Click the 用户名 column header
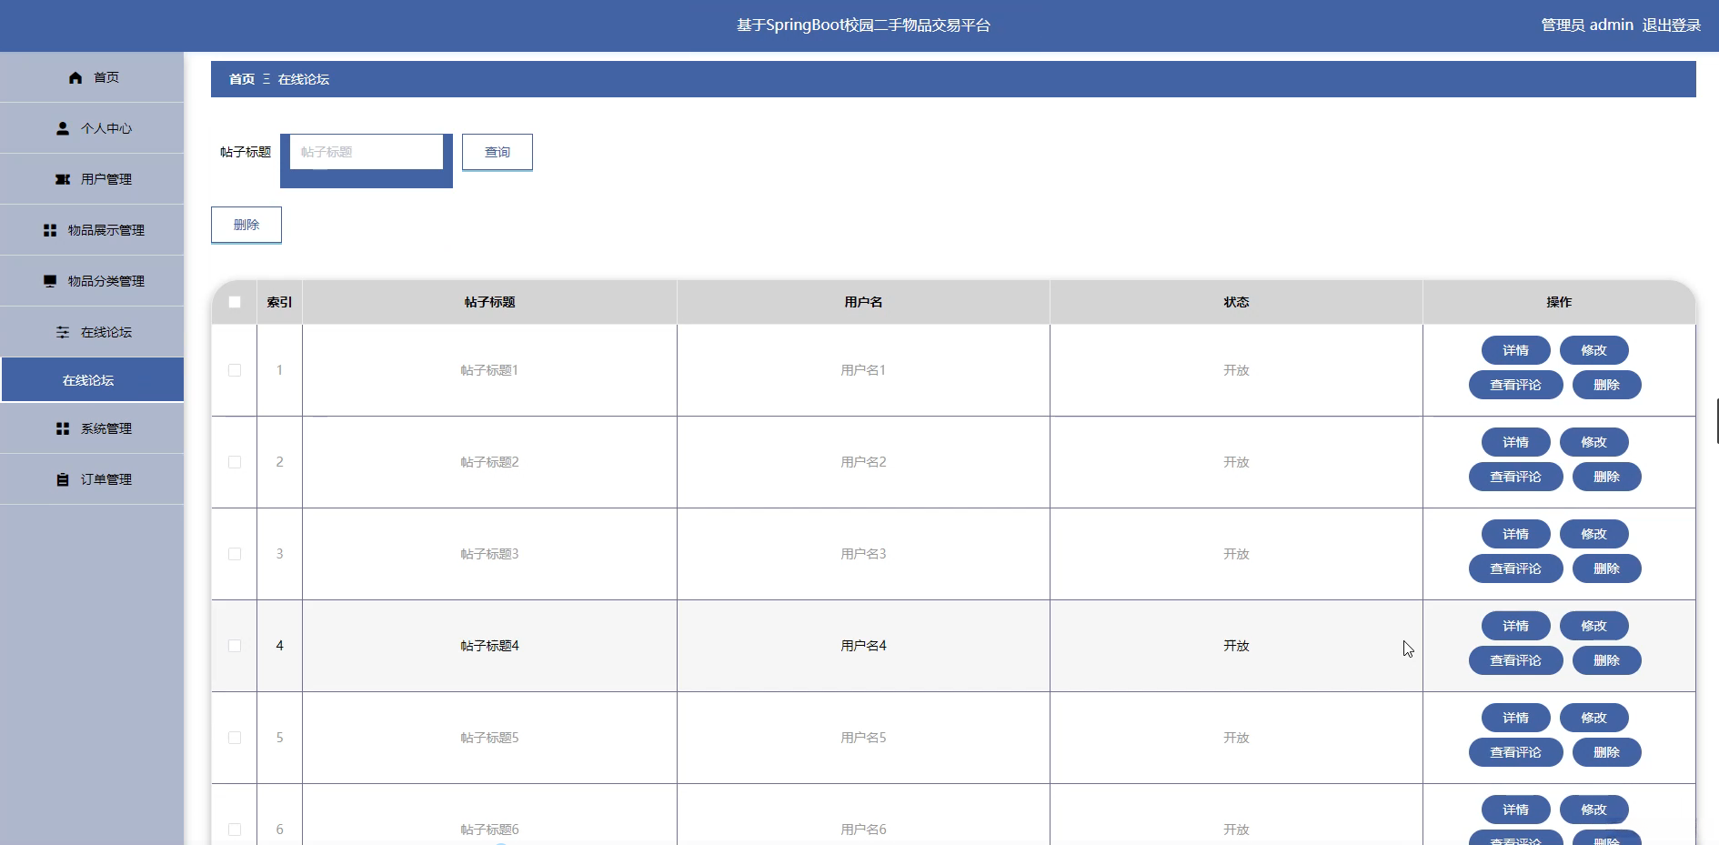 pos(863,302)
